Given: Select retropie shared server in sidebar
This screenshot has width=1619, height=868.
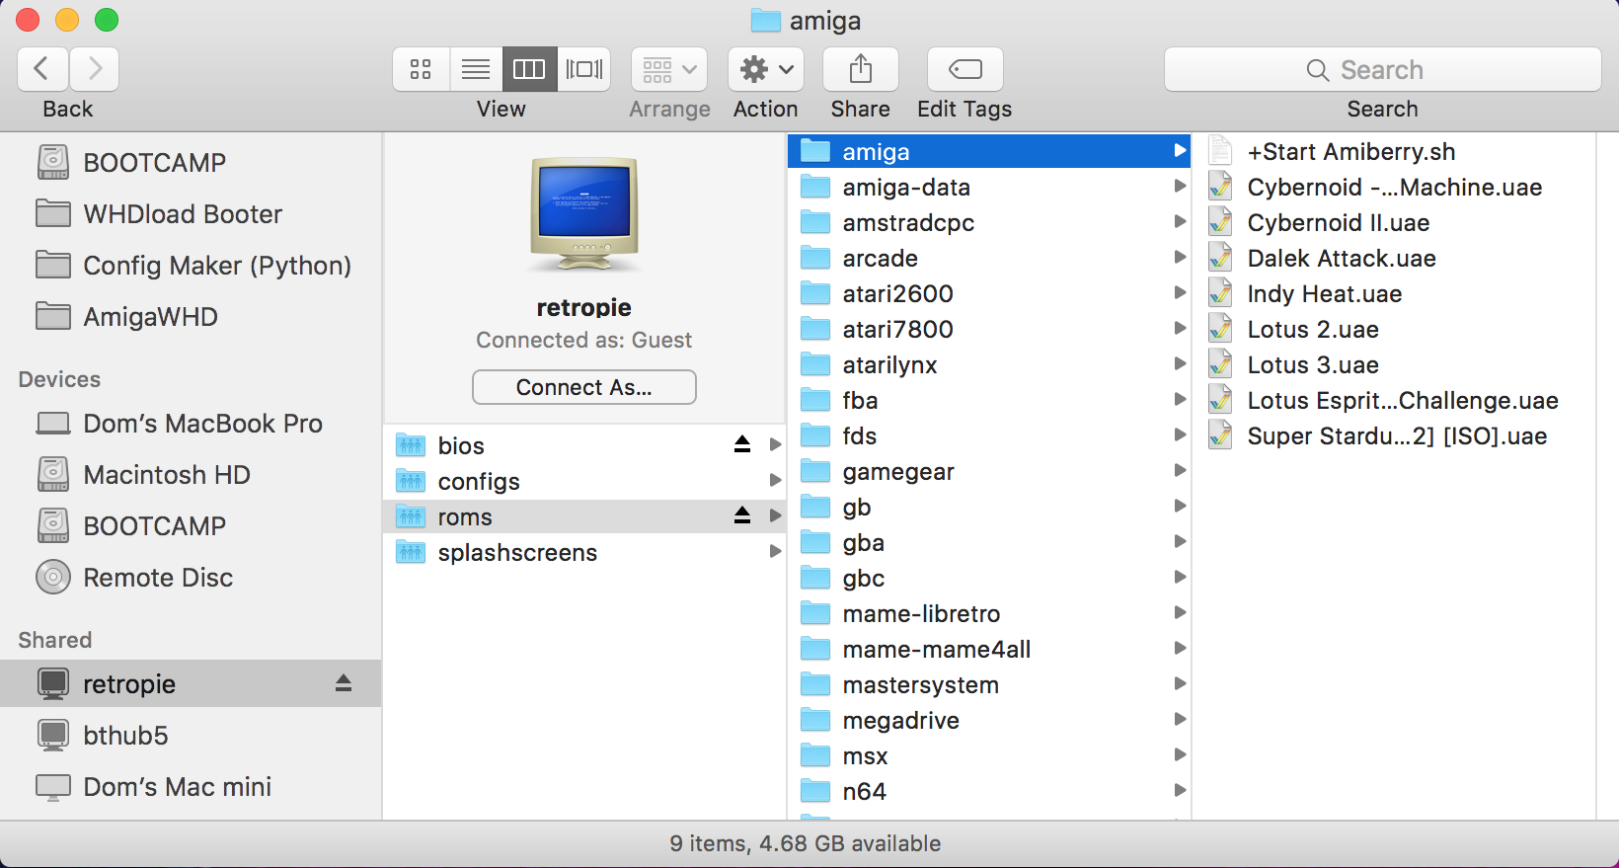Looking at the screenshot, I should pos(191,683).
